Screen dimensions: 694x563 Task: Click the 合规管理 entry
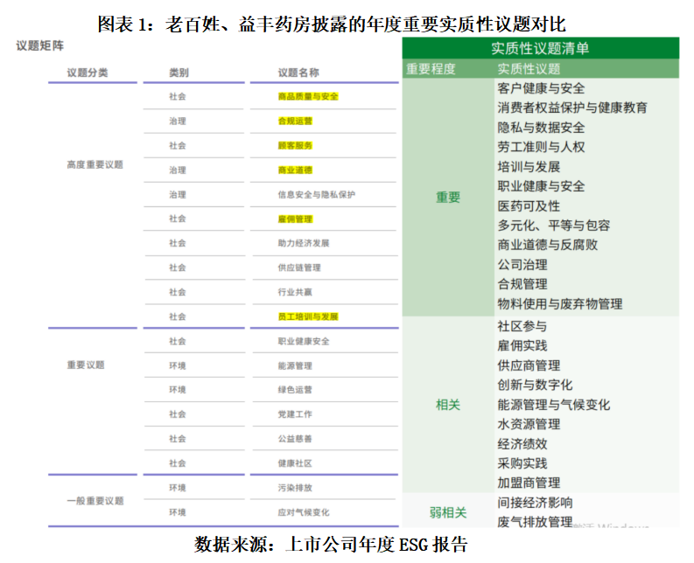pos(522,284)
